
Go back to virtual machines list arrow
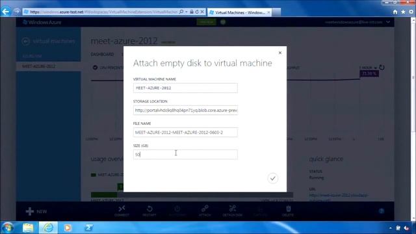[26, 42]
